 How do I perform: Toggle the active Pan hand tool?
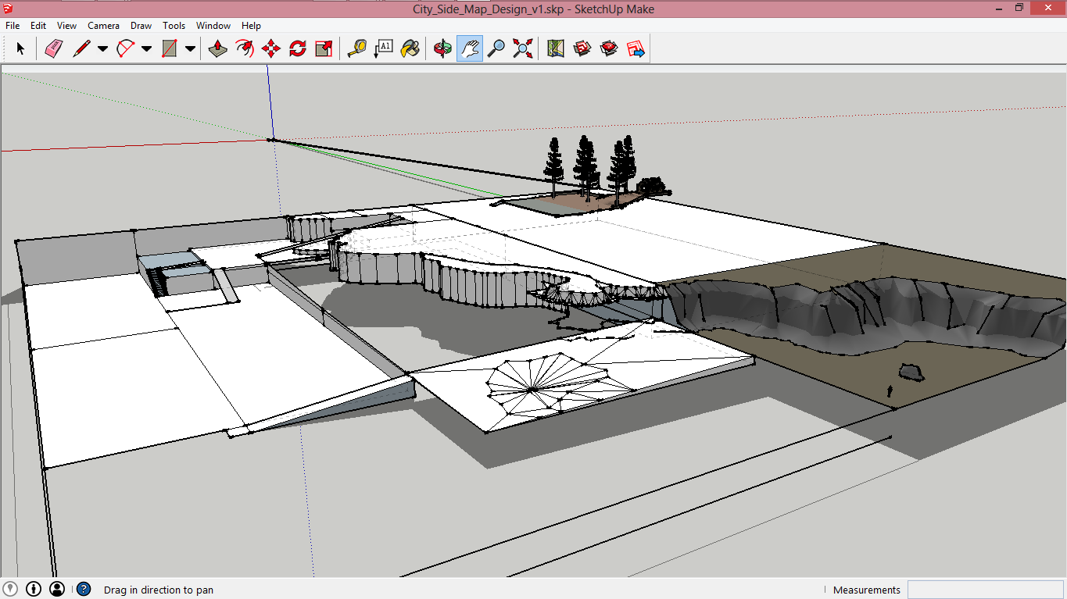click(x=469, y=49)
